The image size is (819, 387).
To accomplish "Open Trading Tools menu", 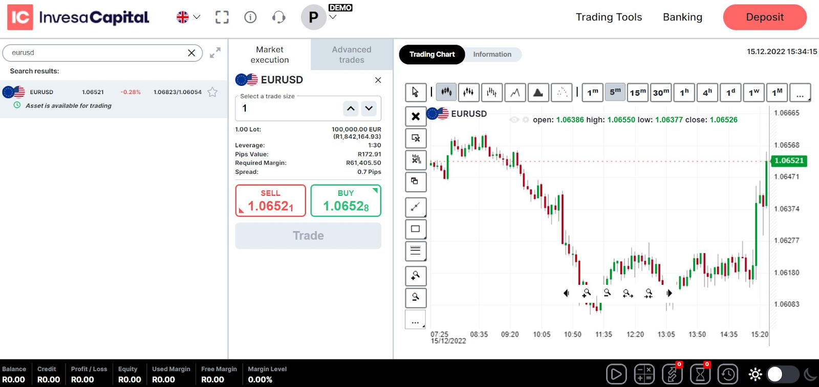I will pos(609,17).
